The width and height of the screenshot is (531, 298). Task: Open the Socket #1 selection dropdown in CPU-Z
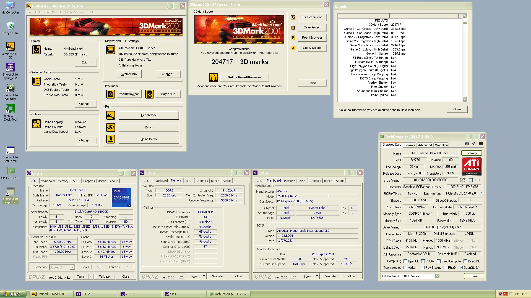(72, 267)
